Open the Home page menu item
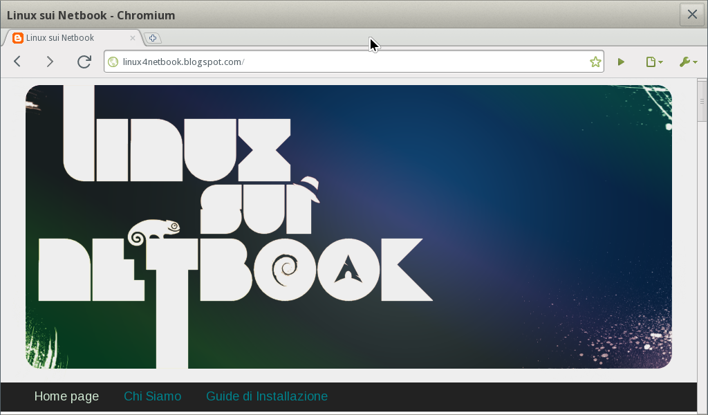This screenshot has height=415, width=708. point(66,396)
